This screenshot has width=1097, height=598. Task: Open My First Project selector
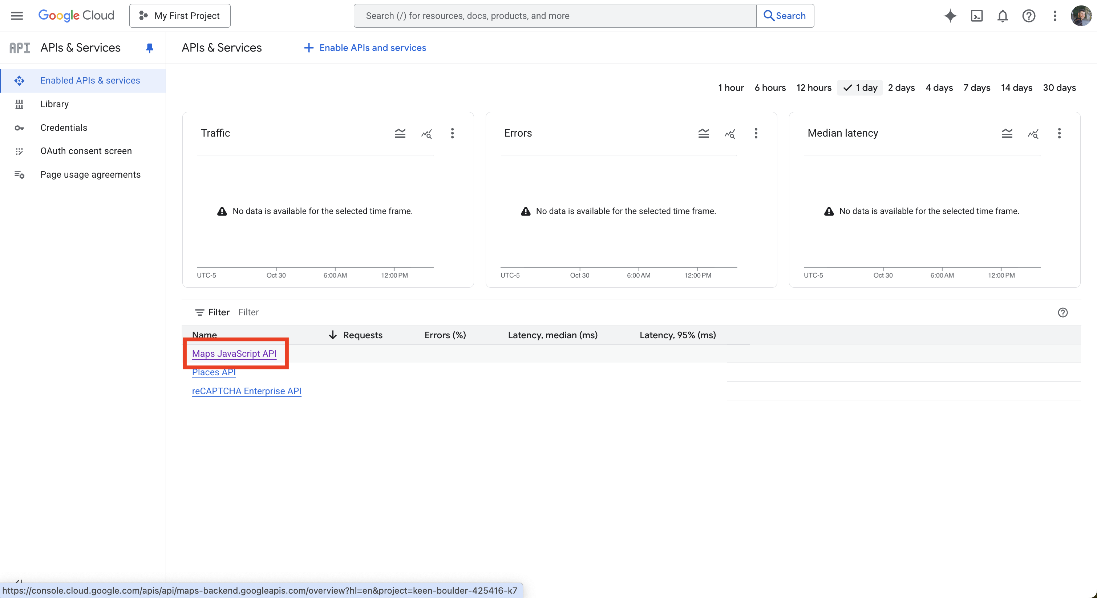(x=180, y=16)
